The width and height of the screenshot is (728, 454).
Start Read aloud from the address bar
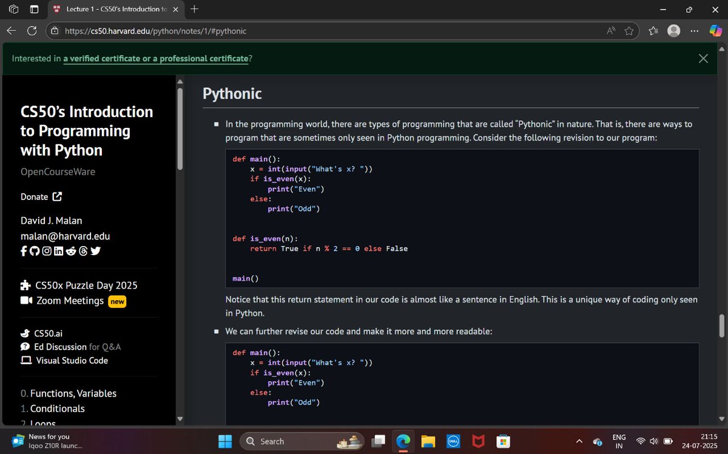click(x=611, y=31)
